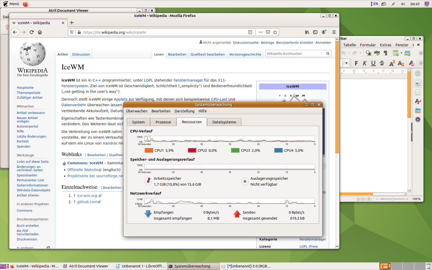Open the Firefox hamburger menu
432x270 pixels.
pyautogui.click(x=334, y=32)
